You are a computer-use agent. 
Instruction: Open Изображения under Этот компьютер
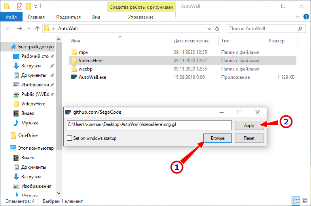click(x=36, y=186)
